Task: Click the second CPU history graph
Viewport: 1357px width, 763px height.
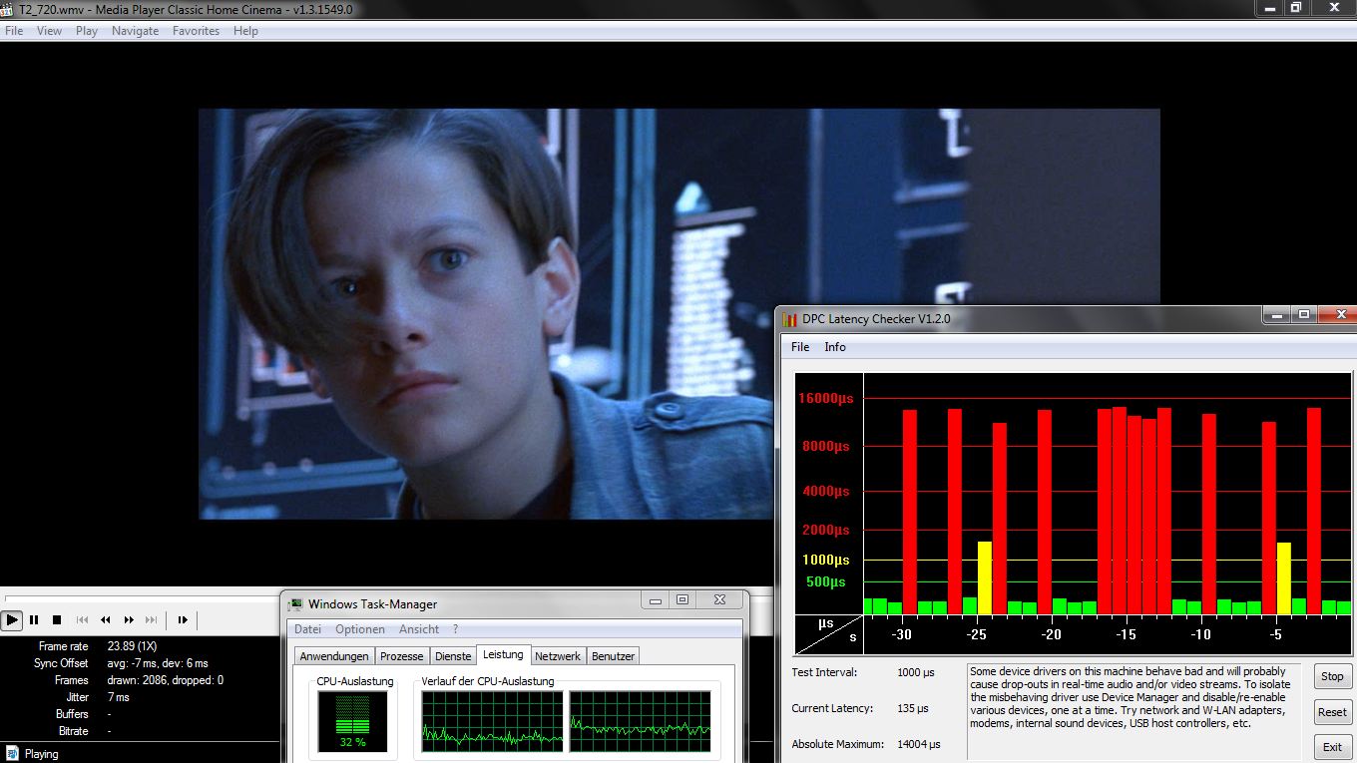Action: coord(640,721)
